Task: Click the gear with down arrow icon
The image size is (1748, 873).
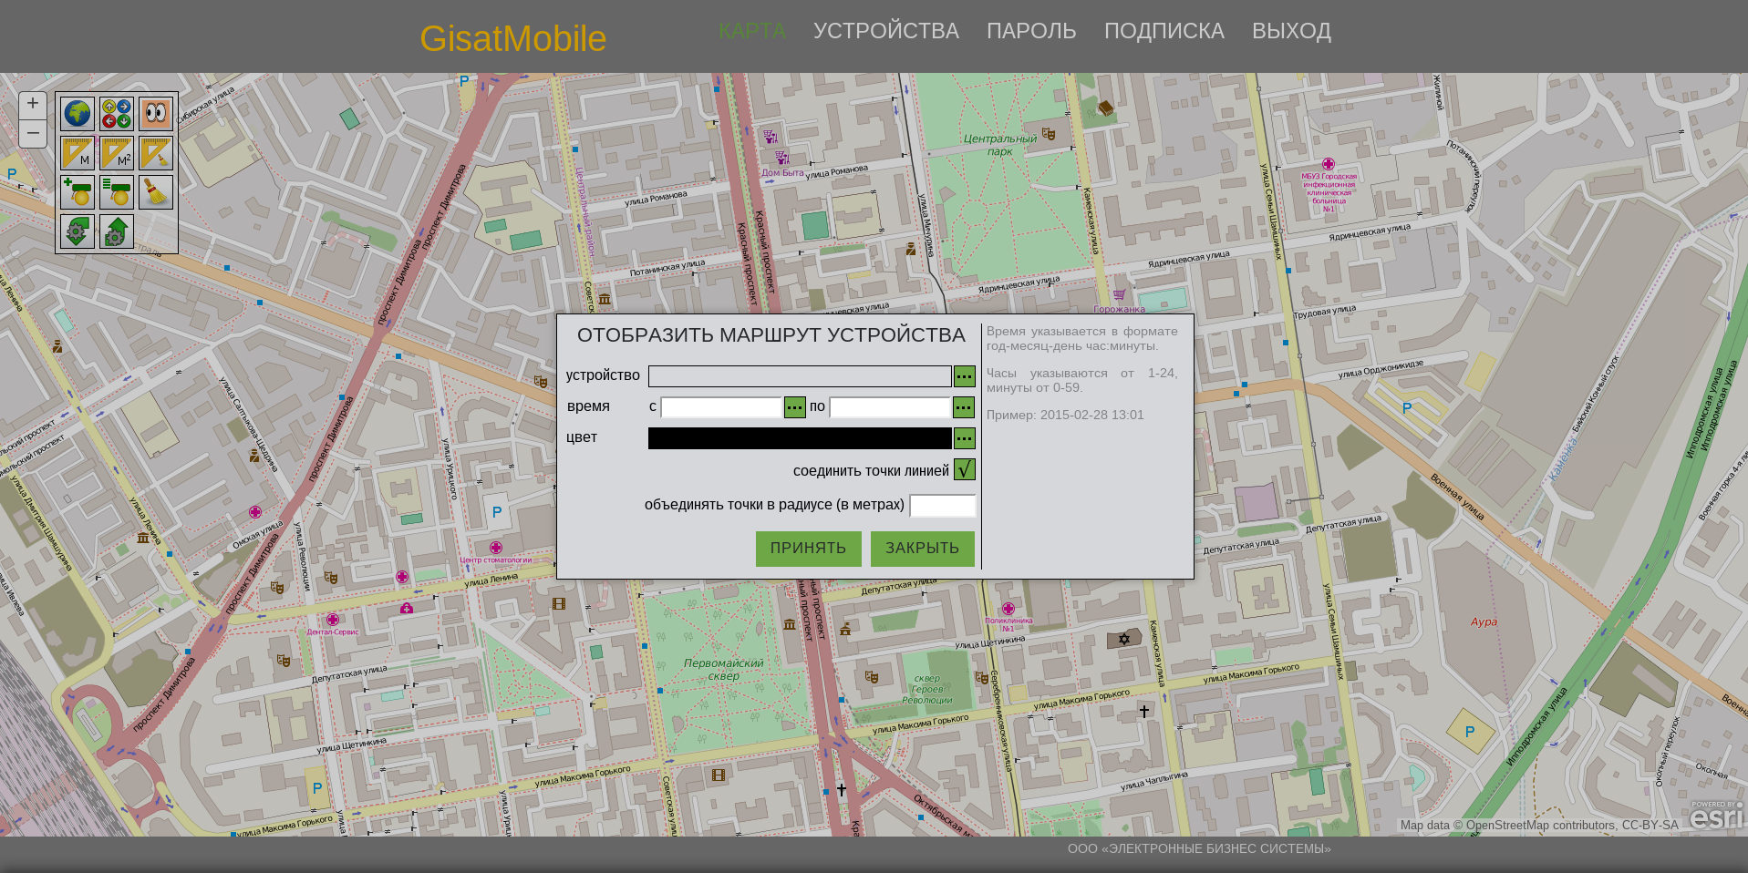Action: (x=78, y=231)
